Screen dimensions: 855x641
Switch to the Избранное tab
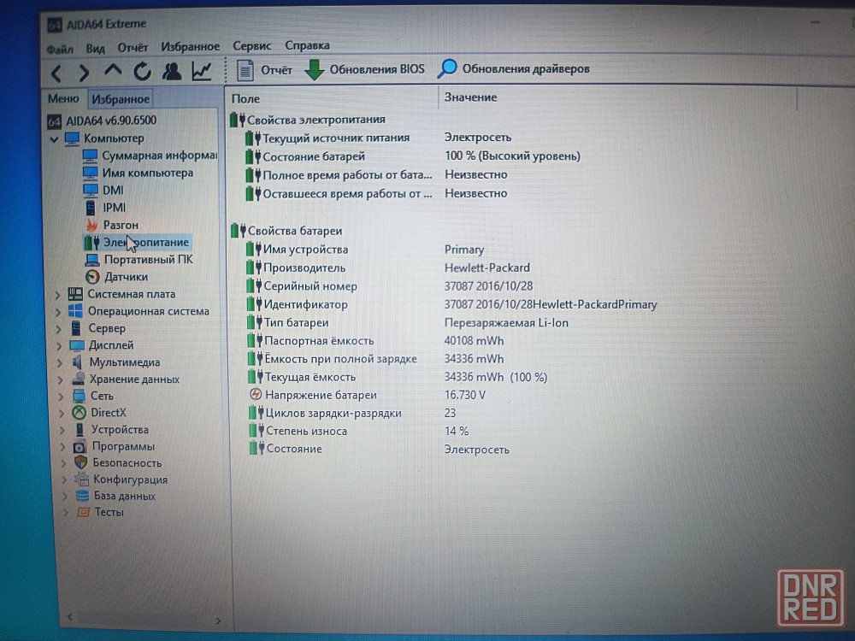[121, 99]
